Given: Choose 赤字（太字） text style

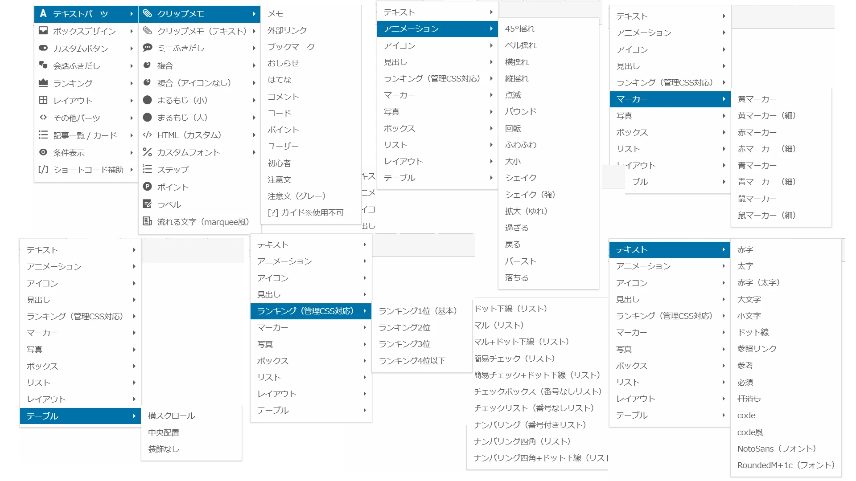Looking at the screenshot, I should (758, 283).
